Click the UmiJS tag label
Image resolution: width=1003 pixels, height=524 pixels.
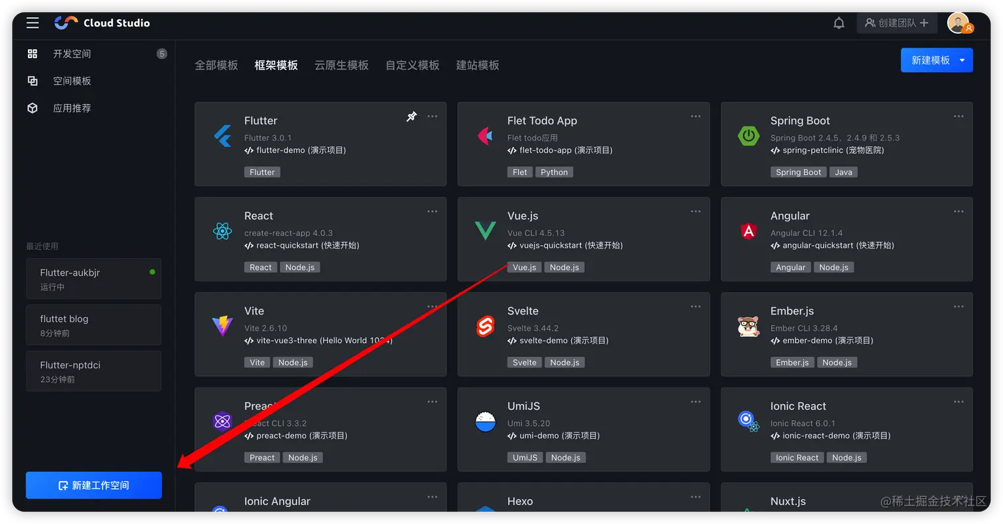525,458
